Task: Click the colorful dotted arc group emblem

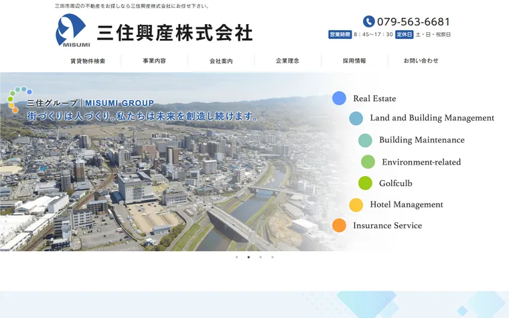Action: tap(19, 99)
